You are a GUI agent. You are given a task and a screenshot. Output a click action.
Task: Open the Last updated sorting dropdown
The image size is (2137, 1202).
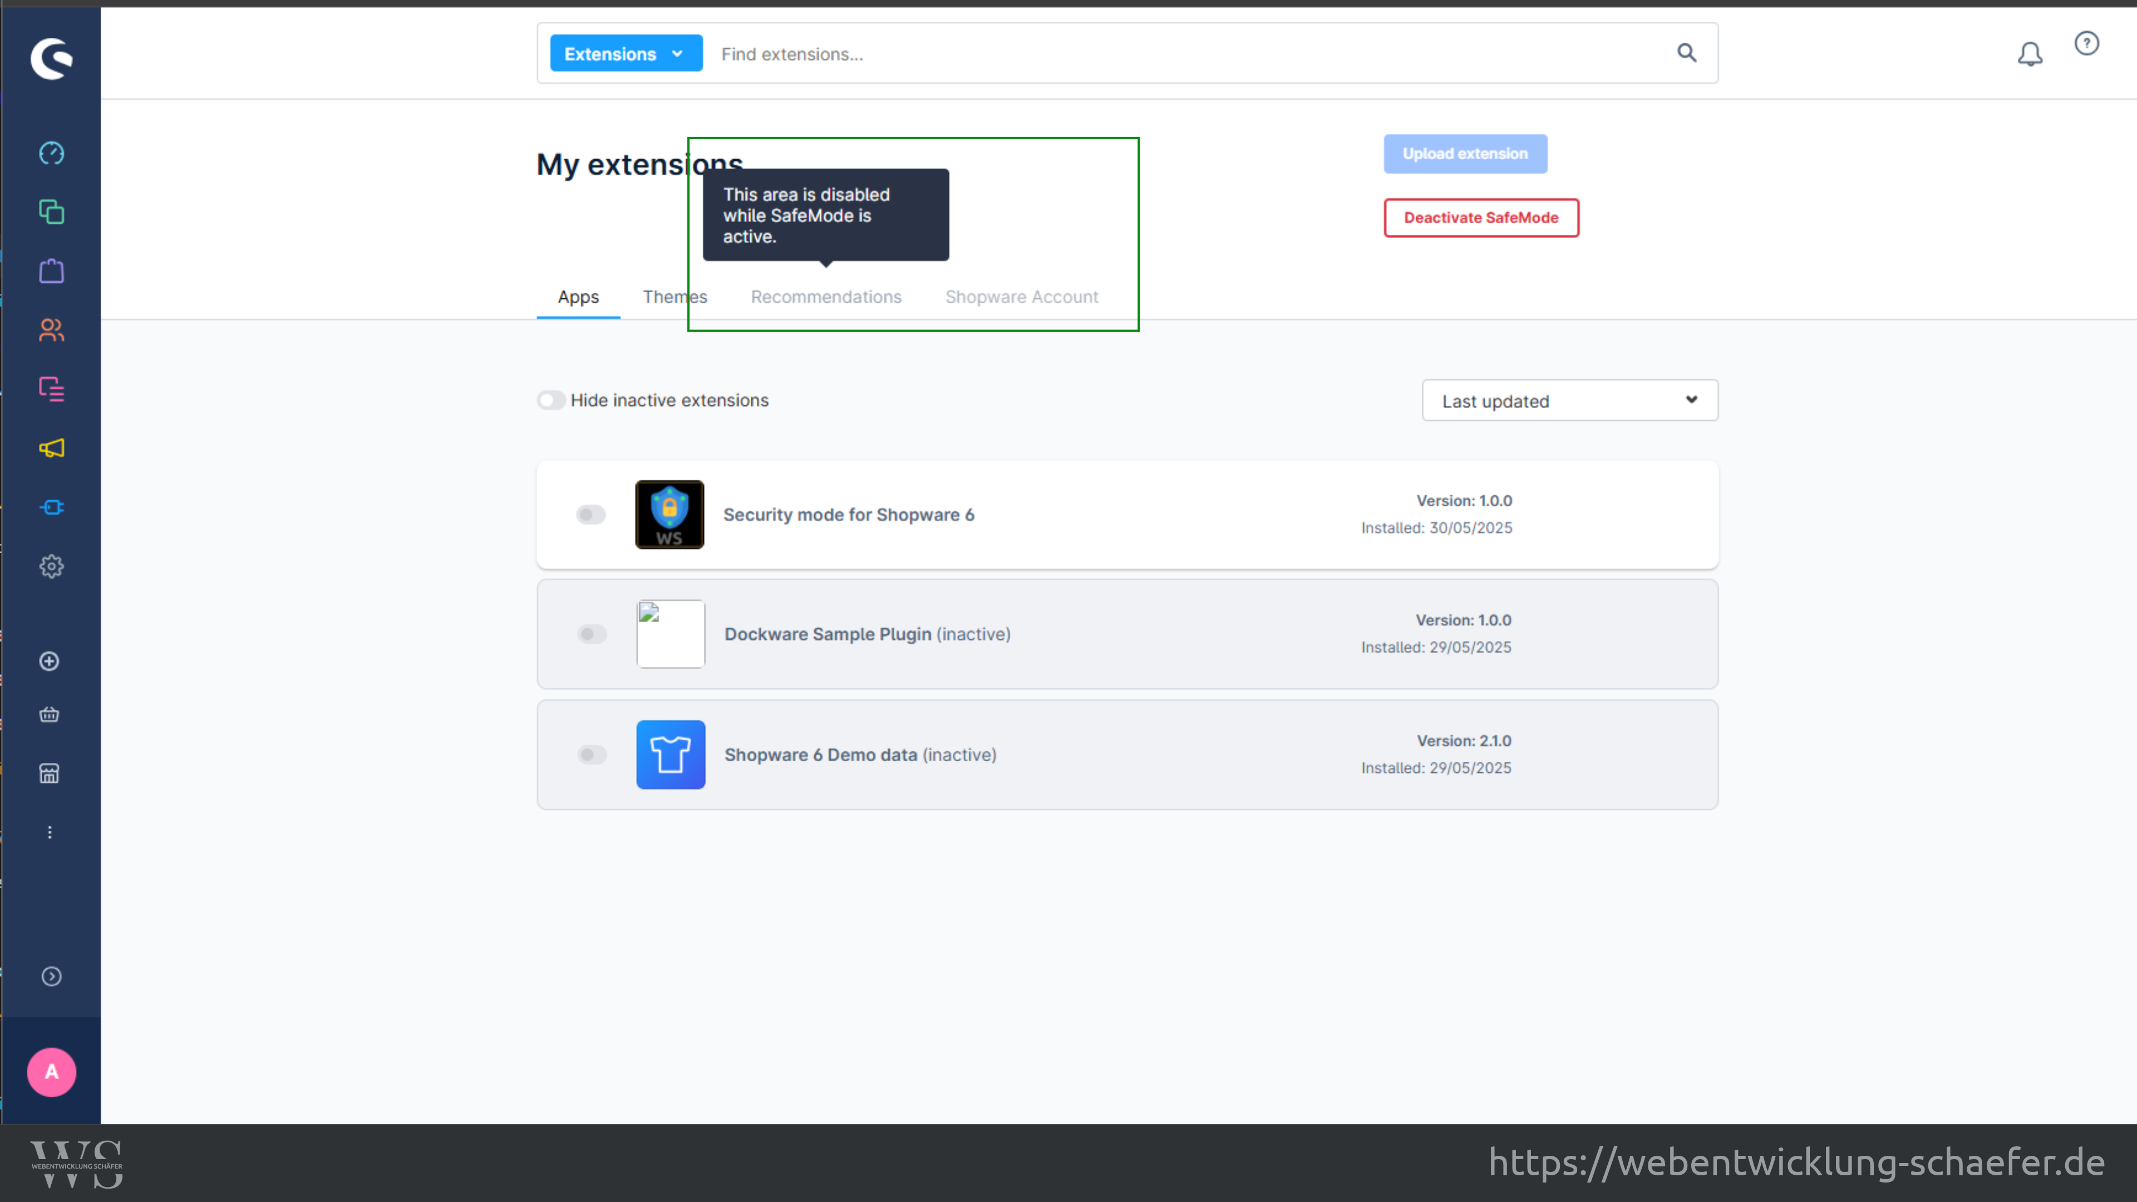click(1569, 401)
